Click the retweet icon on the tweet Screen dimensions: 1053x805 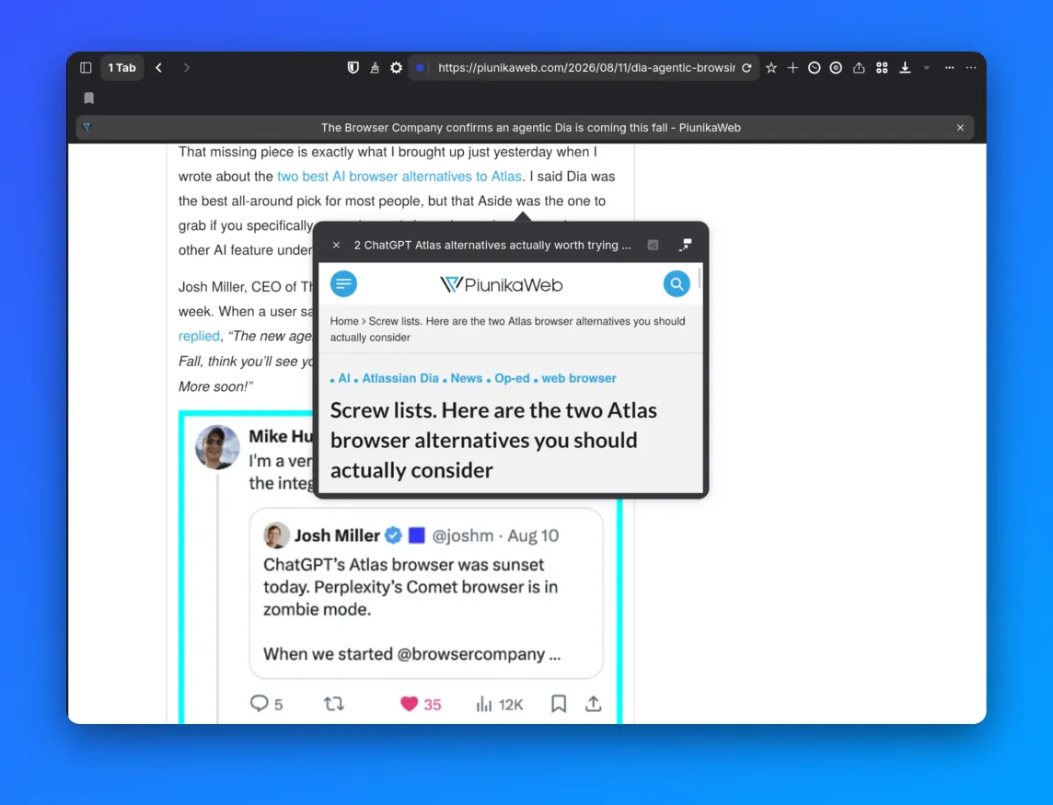pyautogui.click(x=334, y=704)
